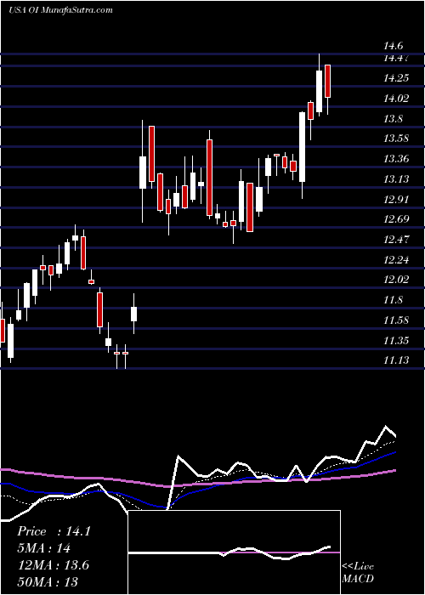This screenshot has height=595, width=425.
Task: Click the 11.13 price axis label
Action: click(396, 360)
